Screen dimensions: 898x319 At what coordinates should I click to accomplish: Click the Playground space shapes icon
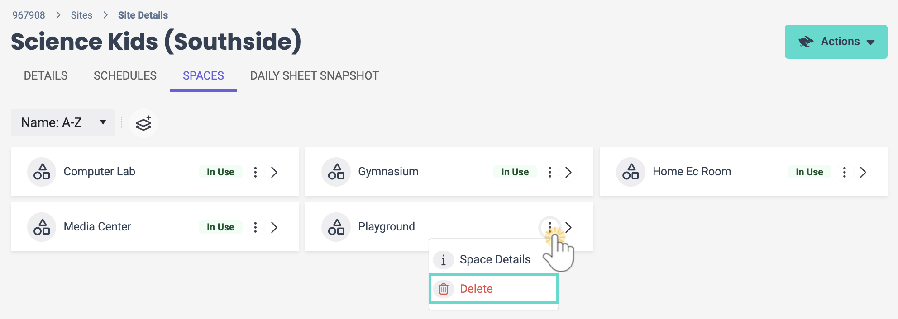point(336,227)
